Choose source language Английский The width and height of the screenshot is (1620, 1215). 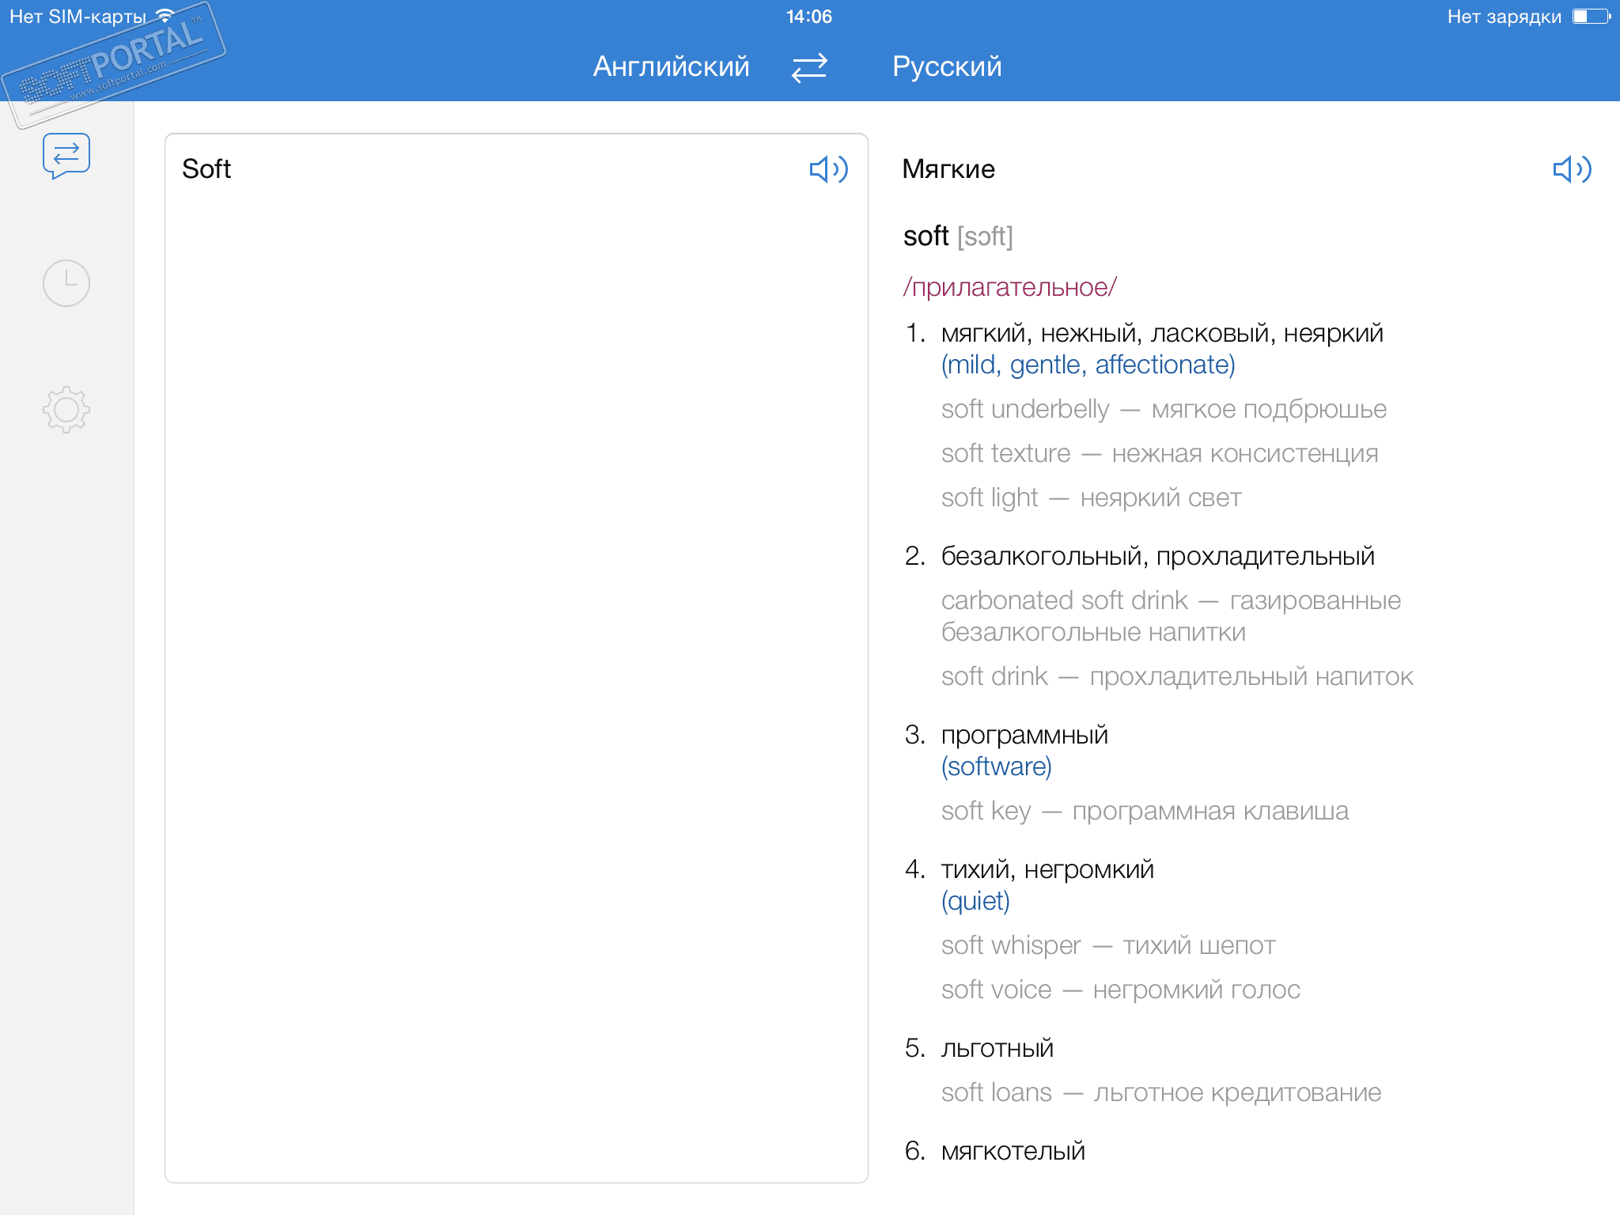pyautogui.click(x=671, y=67)
